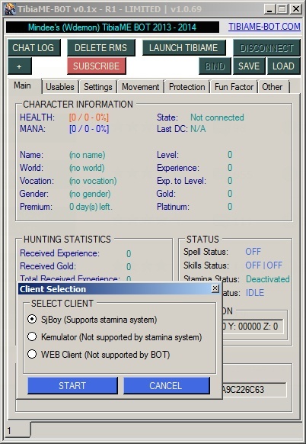Click the red SUBSCRIBE button
306x444 pixels.
click(97, 66)
